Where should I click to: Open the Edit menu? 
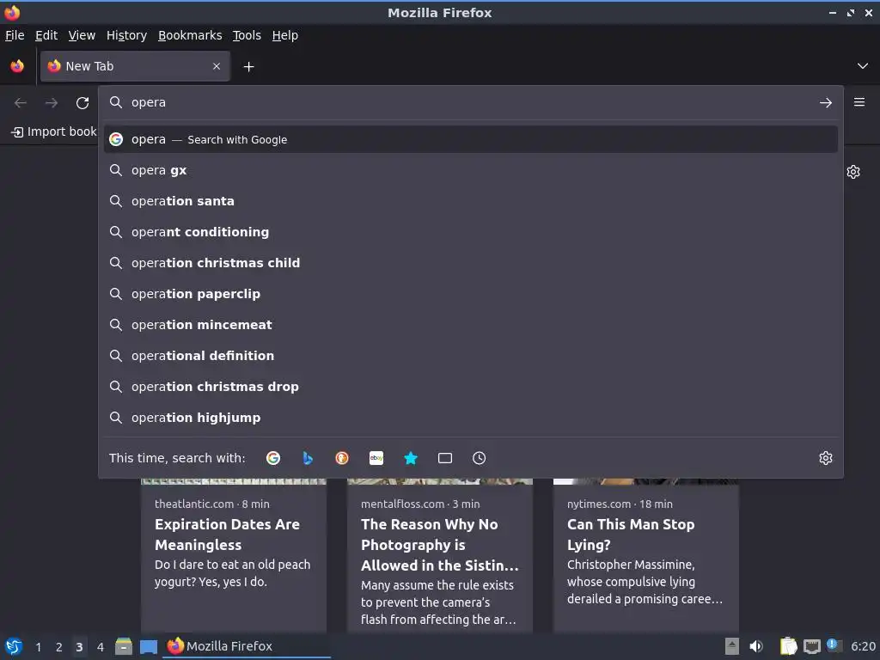46,35
